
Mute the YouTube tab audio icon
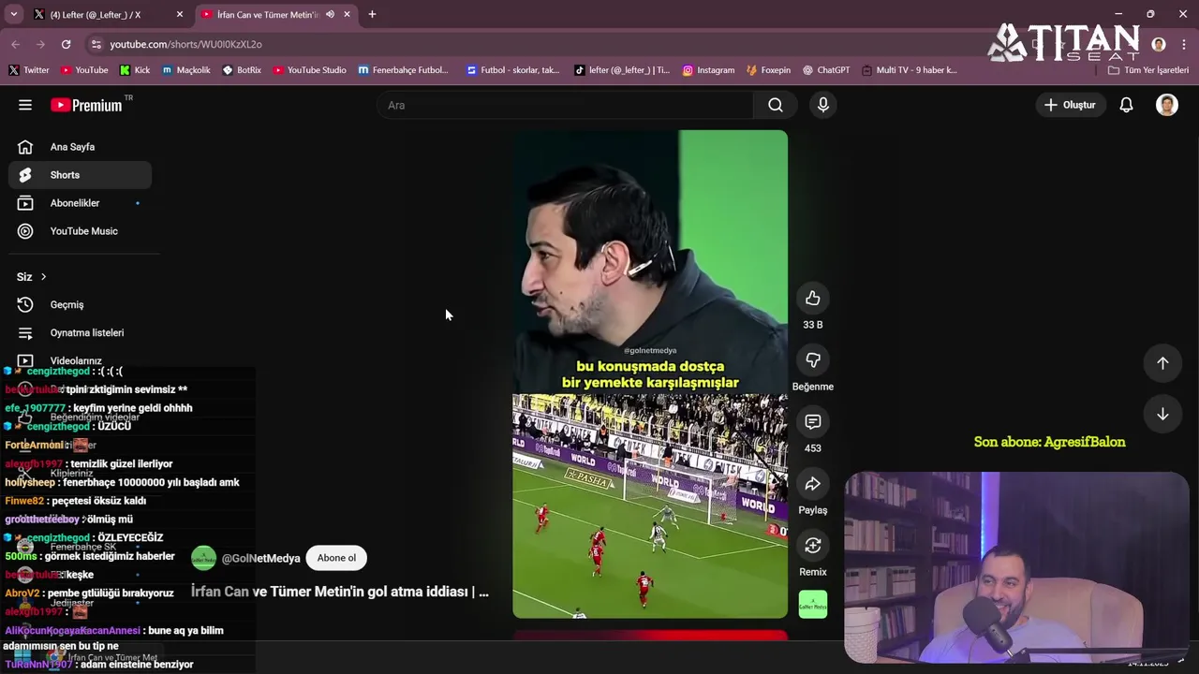[x=330, y=14]
